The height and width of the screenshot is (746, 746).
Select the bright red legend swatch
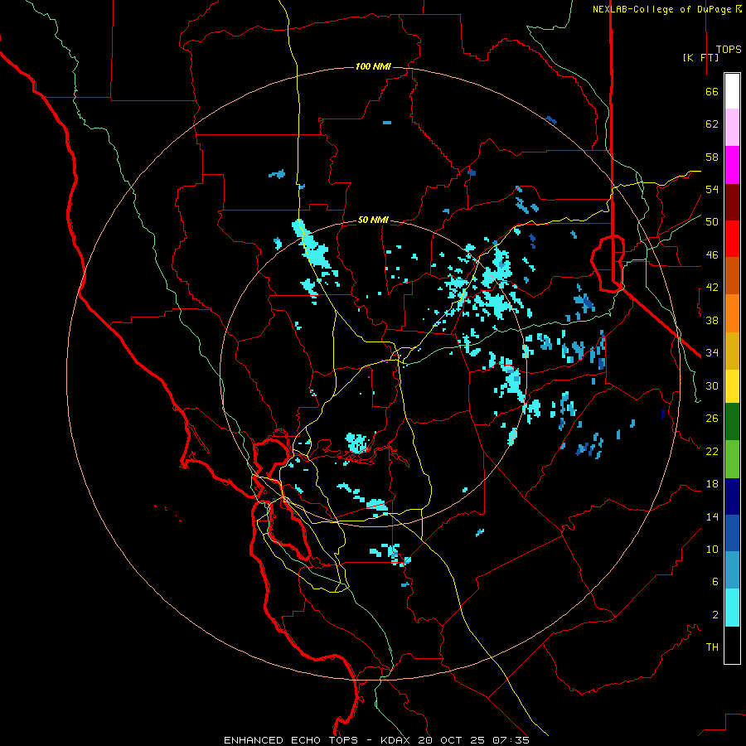pyautogui.click(x=732, y=239)
